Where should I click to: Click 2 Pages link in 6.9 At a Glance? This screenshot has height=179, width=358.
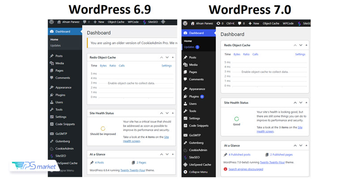141,163
